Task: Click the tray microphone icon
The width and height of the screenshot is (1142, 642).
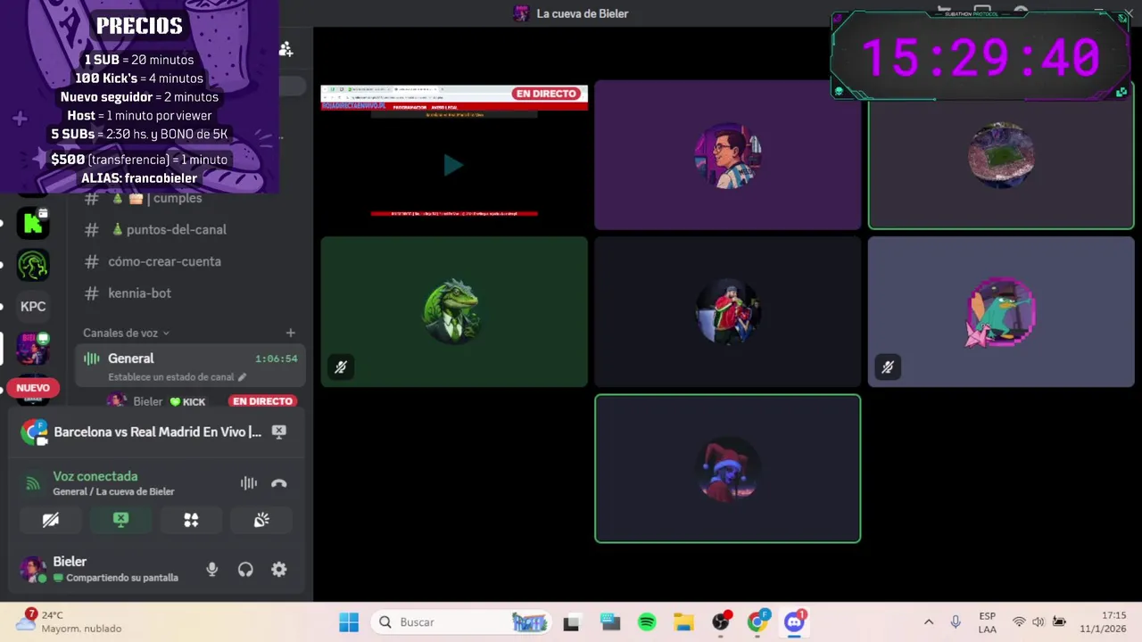Action: [956, 621]
